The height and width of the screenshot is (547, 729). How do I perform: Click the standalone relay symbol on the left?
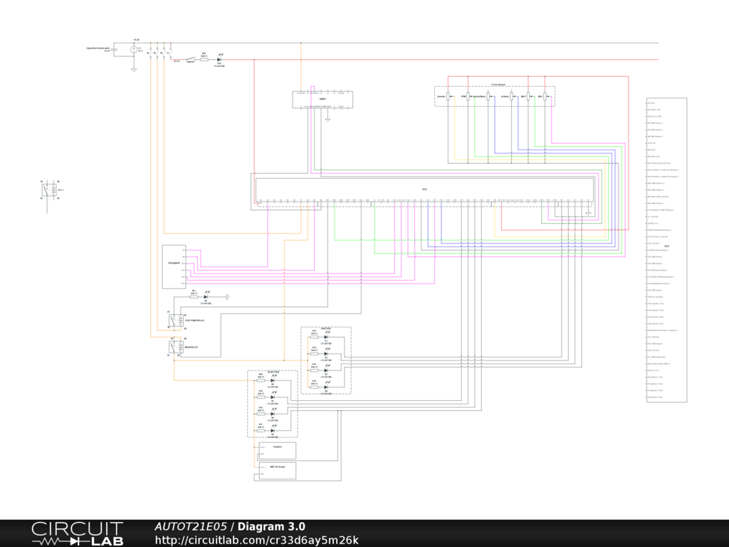(50, 190)
